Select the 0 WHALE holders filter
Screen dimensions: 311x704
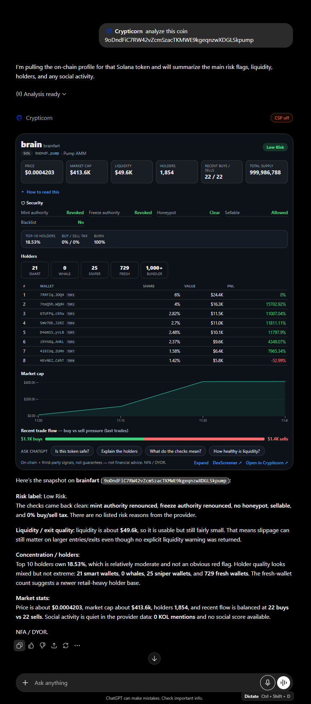[65, 270]
